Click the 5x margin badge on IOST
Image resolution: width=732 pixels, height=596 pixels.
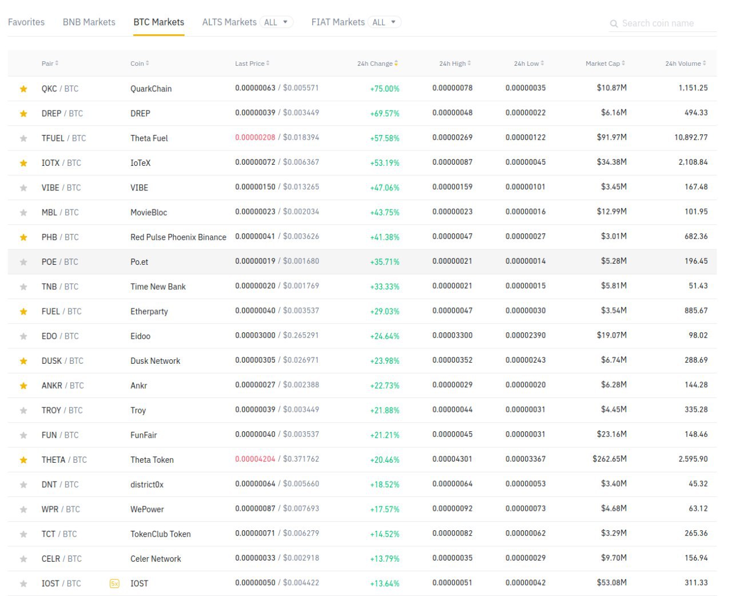(x=114, y=583)
